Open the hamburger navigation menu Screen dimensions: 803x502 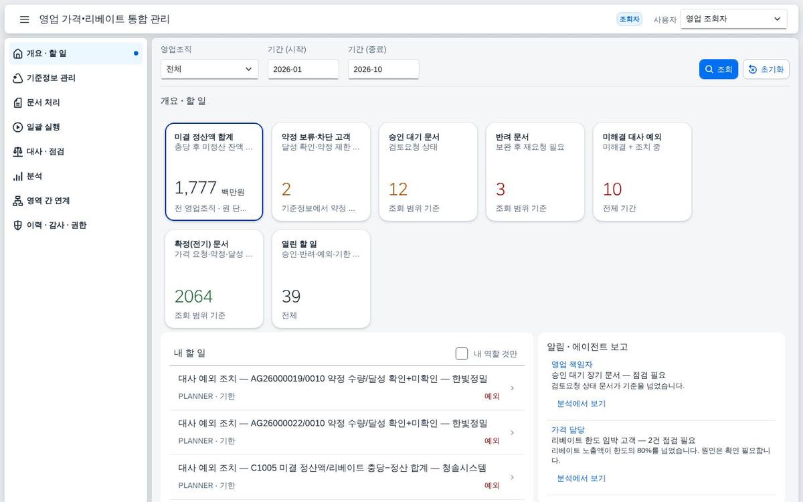(x=24, y=19)
